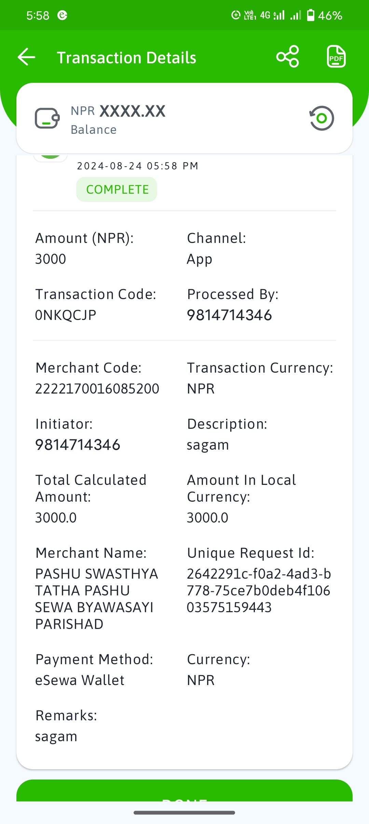
Task: Tap the Done button at the bottom
Action: 184,791
